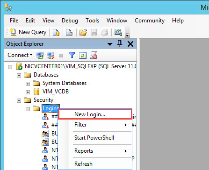The height and width of the screenshot is (170, 209).
Task: Click the second disabled ## login icon
Action: tap(45, 125)
